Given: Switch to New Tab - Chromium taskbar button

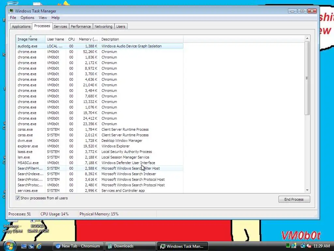Looking at the screenshot, I should [78, 246].
